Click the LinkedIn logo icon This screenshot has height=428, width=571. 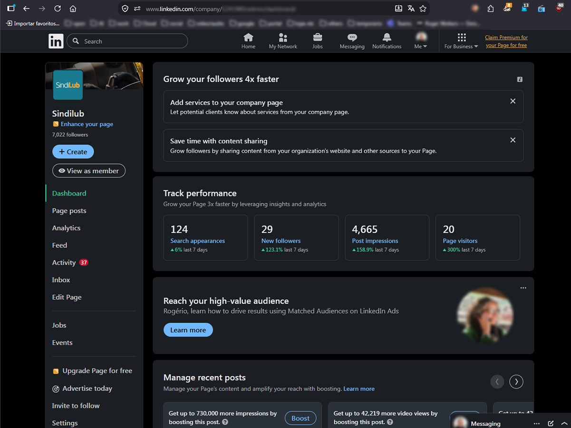pos(56,41)
